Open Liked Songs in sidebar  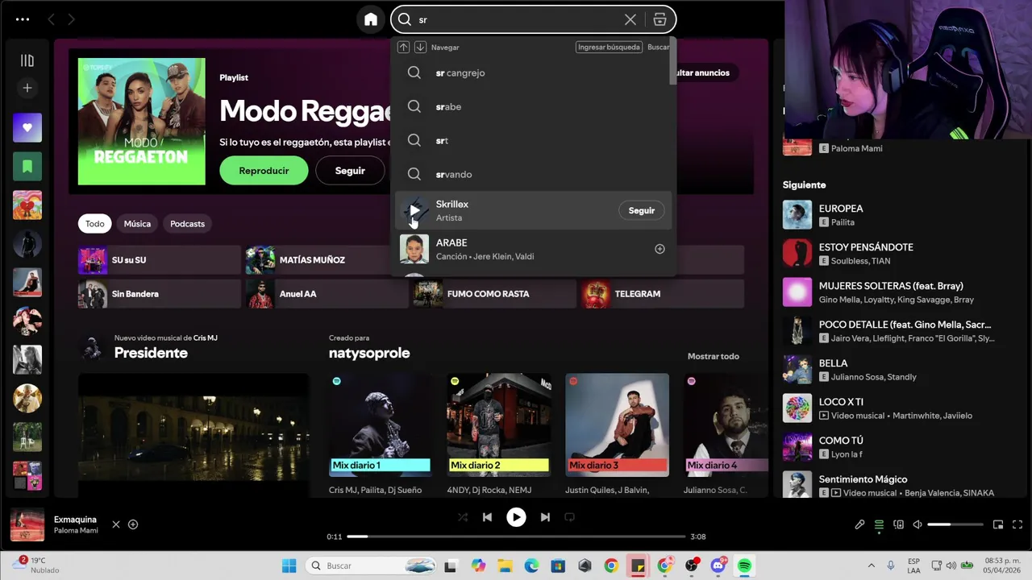tap(27, 127)
